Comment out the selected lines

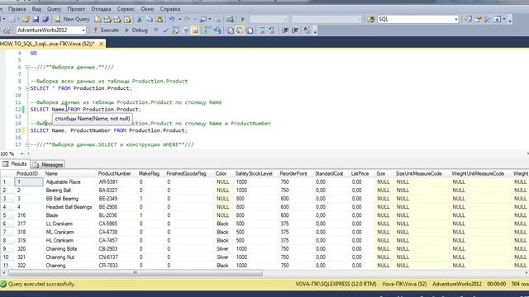click(262, 31)
